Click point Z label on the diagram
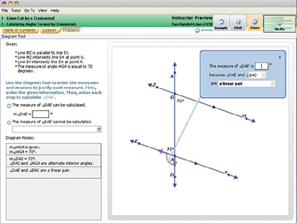The height and width of the screenshot is (223, 297). tap(154, 85)
